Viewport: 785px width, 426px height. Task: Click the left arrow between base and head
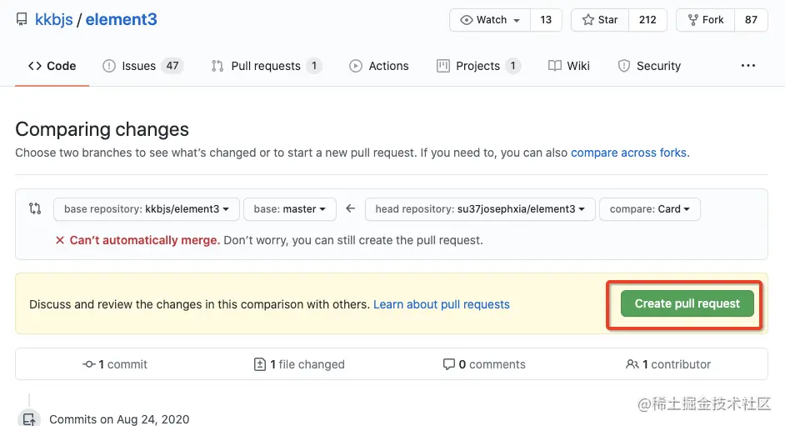(x=351, y=209)
